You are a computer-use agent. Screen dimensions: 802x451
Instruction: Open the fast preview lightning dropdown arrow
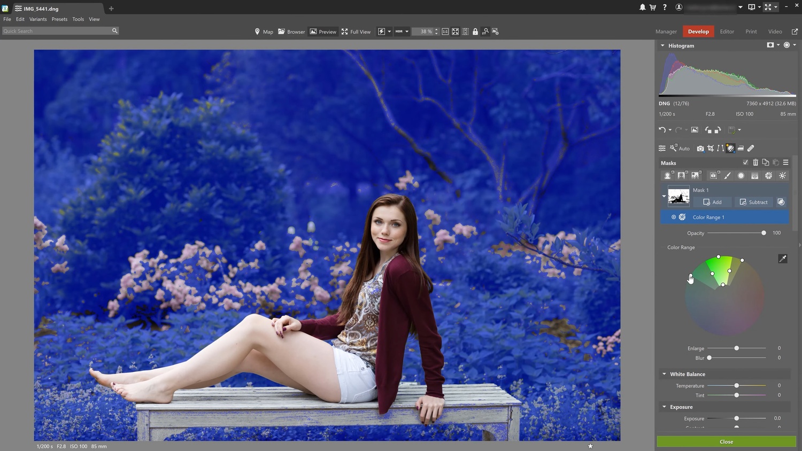point(389,32)
